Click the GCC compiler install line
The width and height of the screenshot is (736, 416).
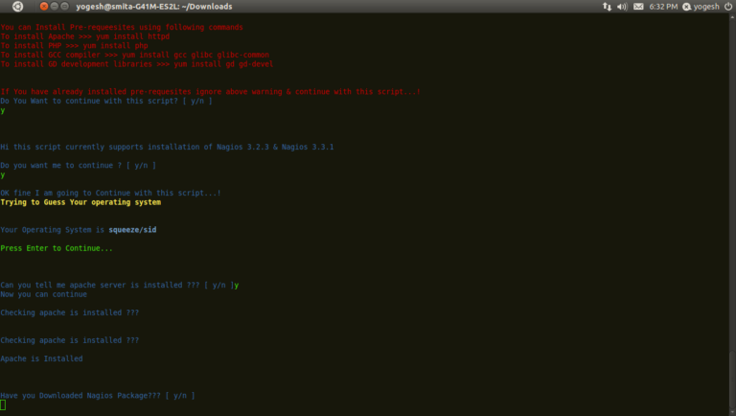tap(135, 55)
